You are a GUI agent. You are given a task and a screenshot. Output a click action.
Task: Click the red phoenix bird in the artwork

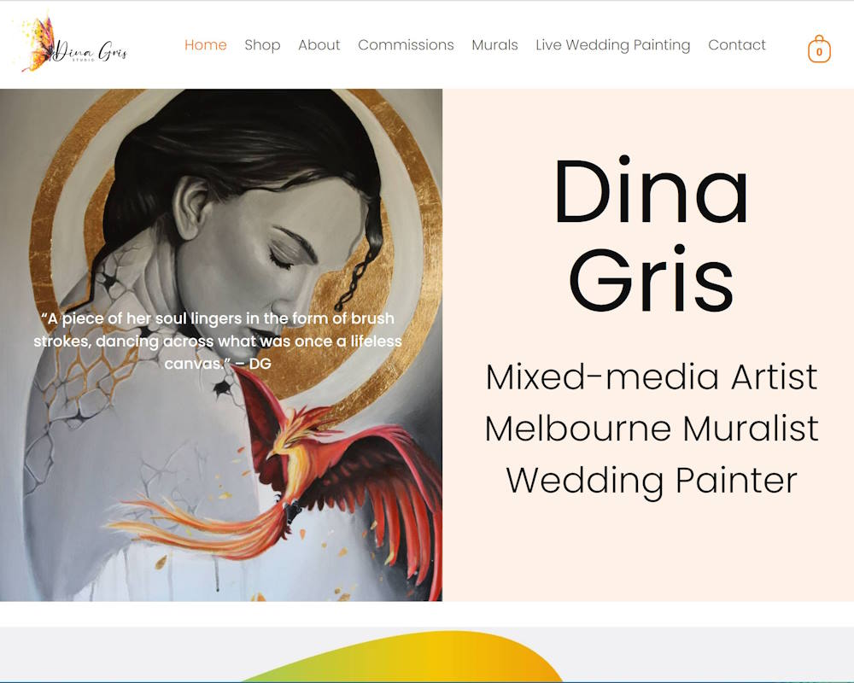342,461
